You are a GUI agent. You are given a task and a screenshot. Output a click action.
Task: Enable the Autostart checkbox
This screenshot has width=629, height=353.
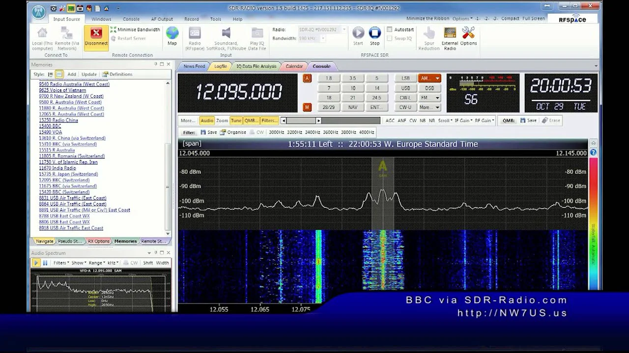pyautogui.click(x=390, y=29)
